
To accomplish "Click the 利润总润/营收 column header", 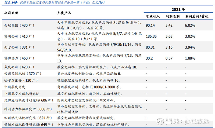I will point(197,16).
